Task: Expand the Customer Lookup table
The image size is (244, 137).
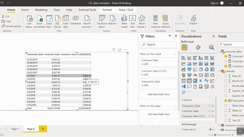Action: [219, 125]
